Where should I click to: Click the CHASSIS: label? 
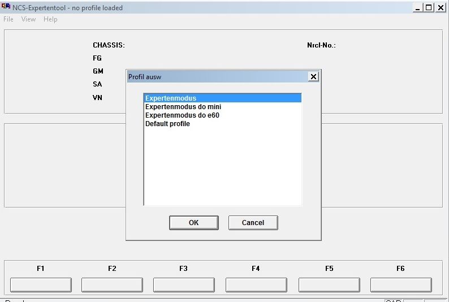point(109,45)
